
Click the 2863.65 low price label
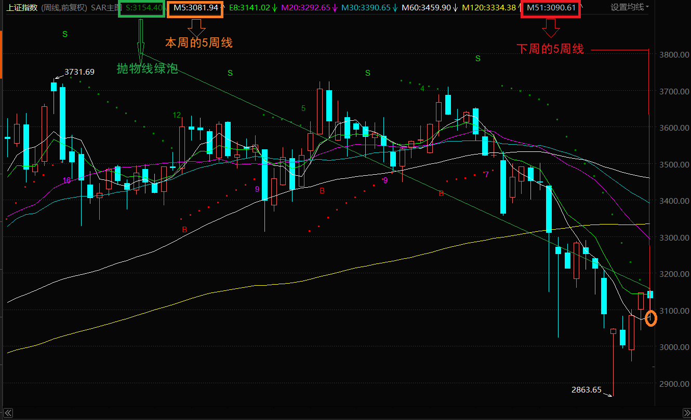coord(586,389)
